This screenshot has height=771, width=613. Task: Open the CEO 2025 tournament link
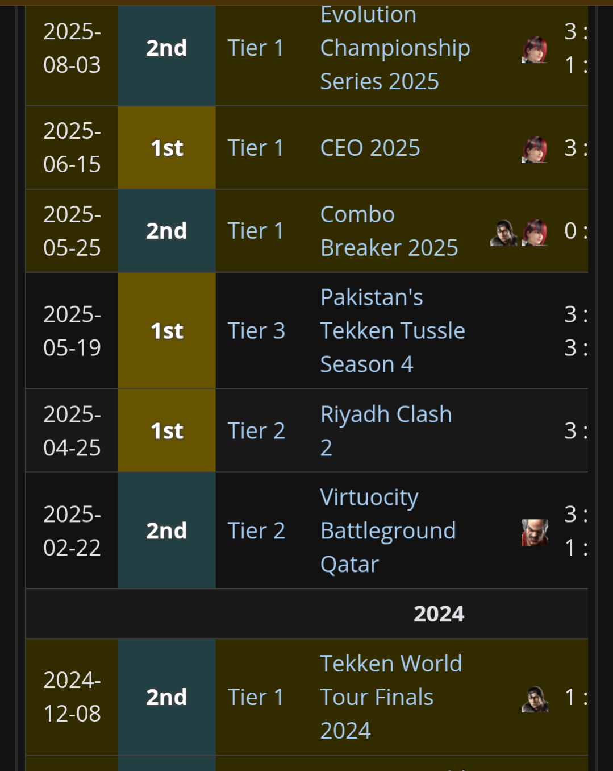370,148
